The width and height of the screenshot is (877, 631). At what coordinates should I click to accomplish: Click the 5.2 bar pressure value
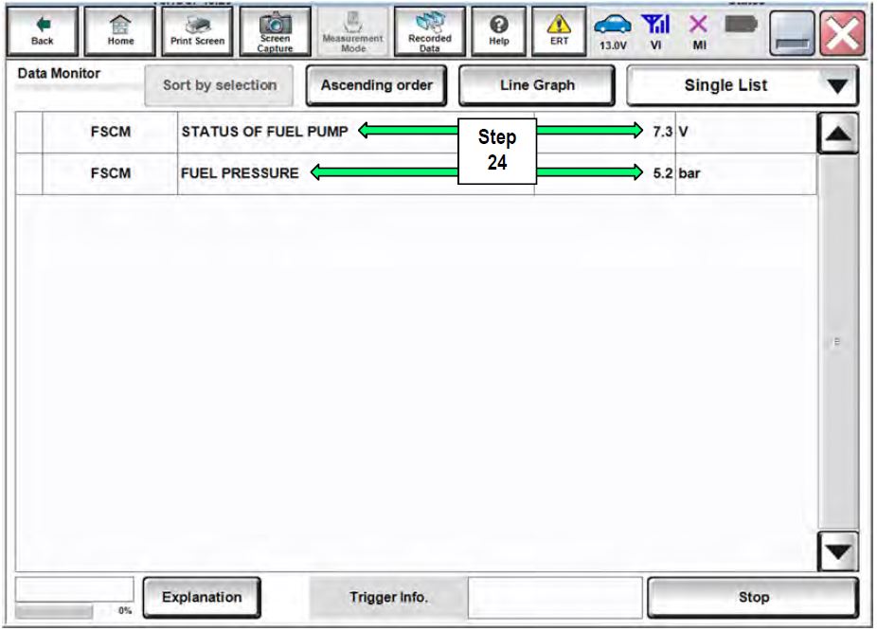click(x=662, y=173)
